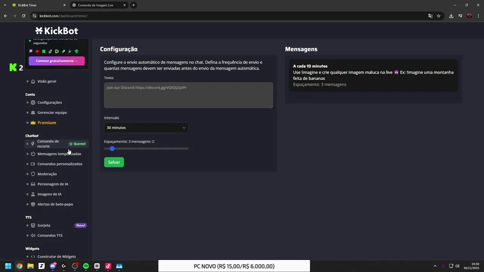Click the address bar URL
Viewport: 484px width, 272px height.
pyautogui.click(x=64, y=16)
